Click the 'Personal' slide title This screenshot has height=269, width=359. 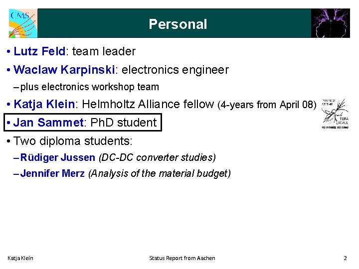pyautogui.click(x=178, y=24)
